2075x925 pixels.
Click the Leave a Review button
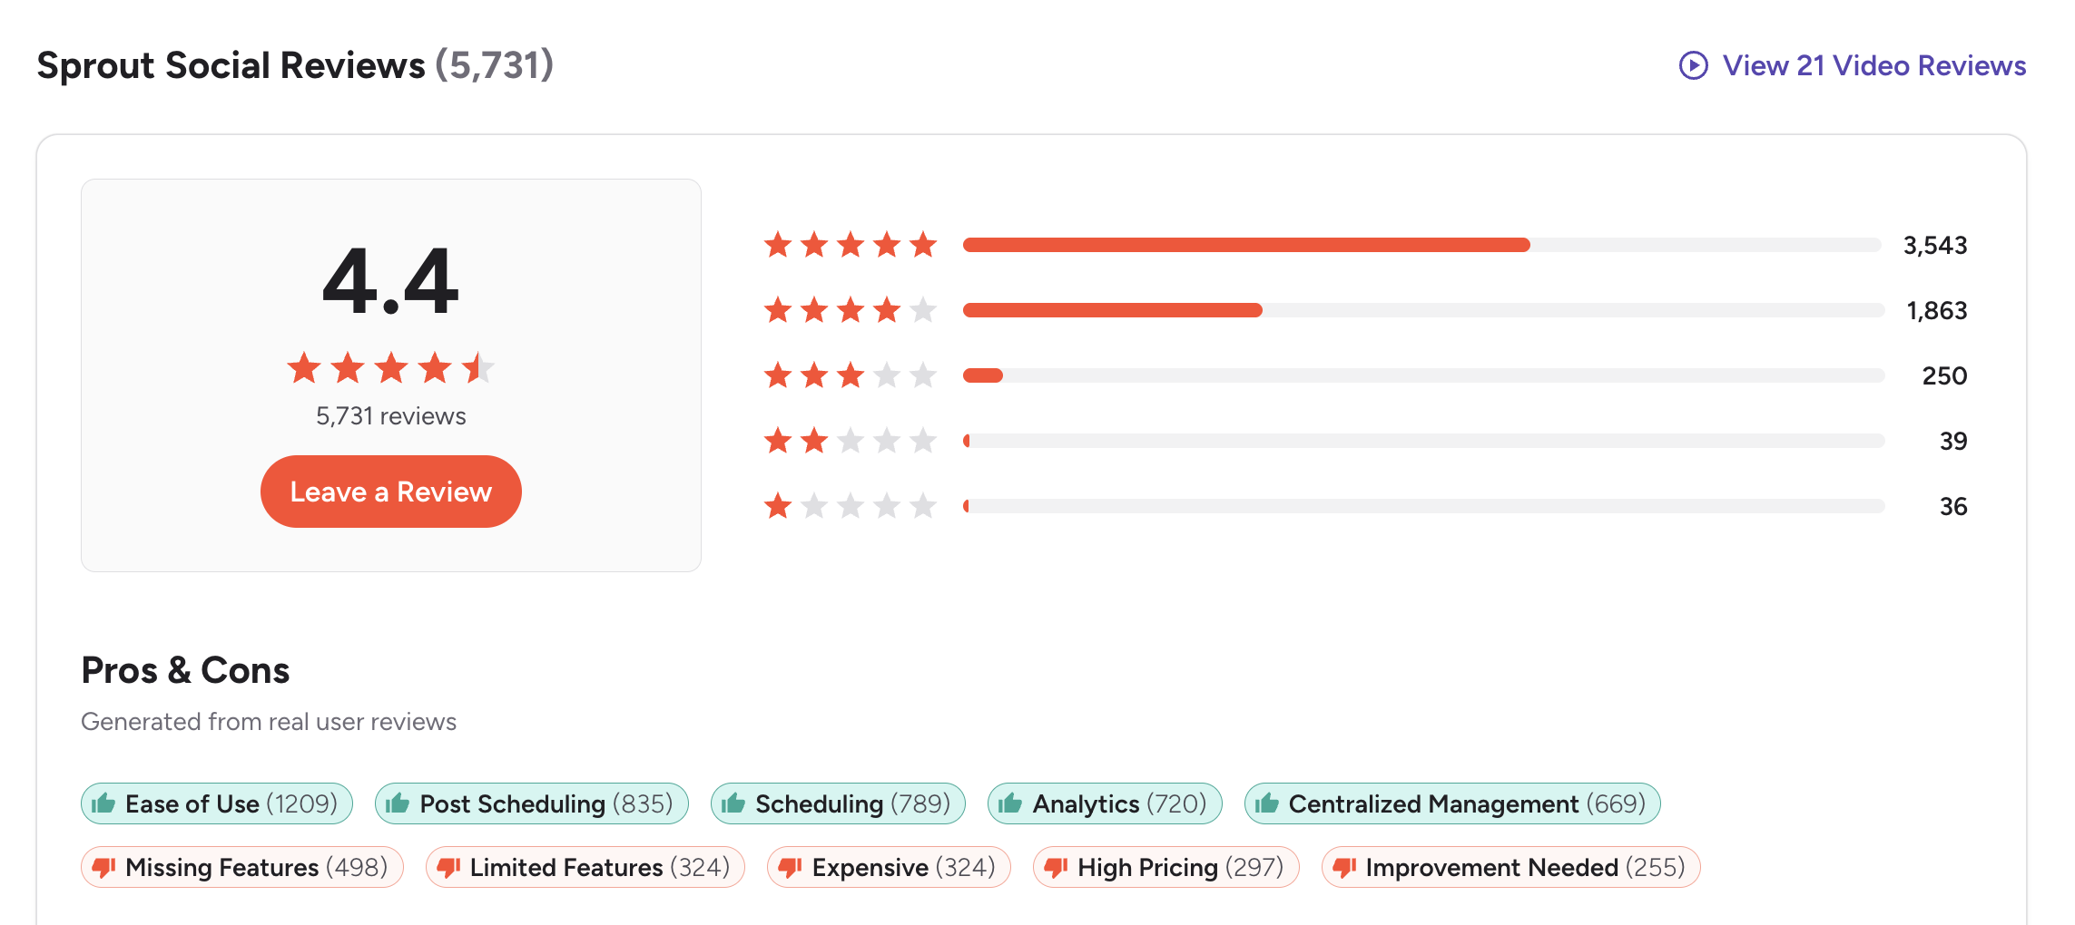tap(390, 491)
